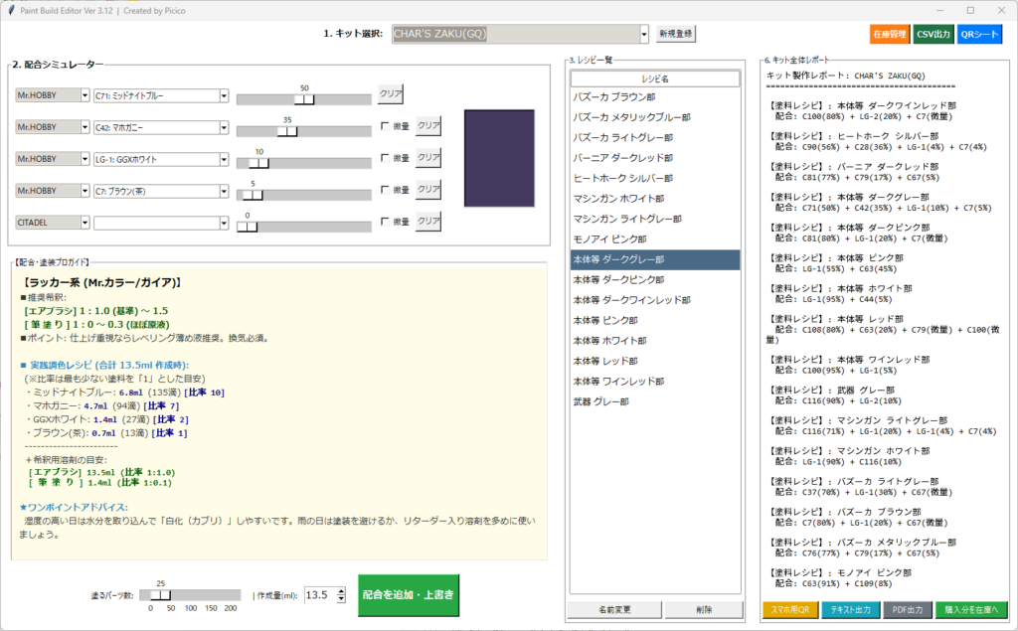Toggle 微量 checkbox in the マホガニー row
1018x631 pixels.
386,126
